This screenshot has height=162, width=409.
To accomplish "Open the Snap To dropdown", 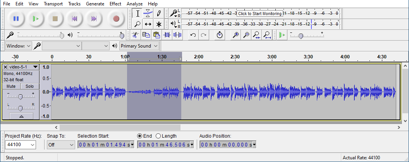I will pos(61,145).
